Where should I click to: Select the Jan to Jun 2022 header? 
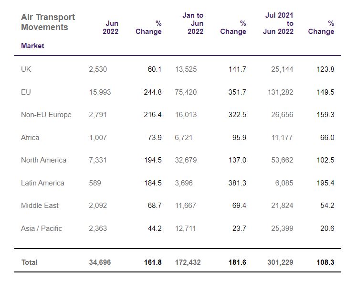(x=193, y=23)
